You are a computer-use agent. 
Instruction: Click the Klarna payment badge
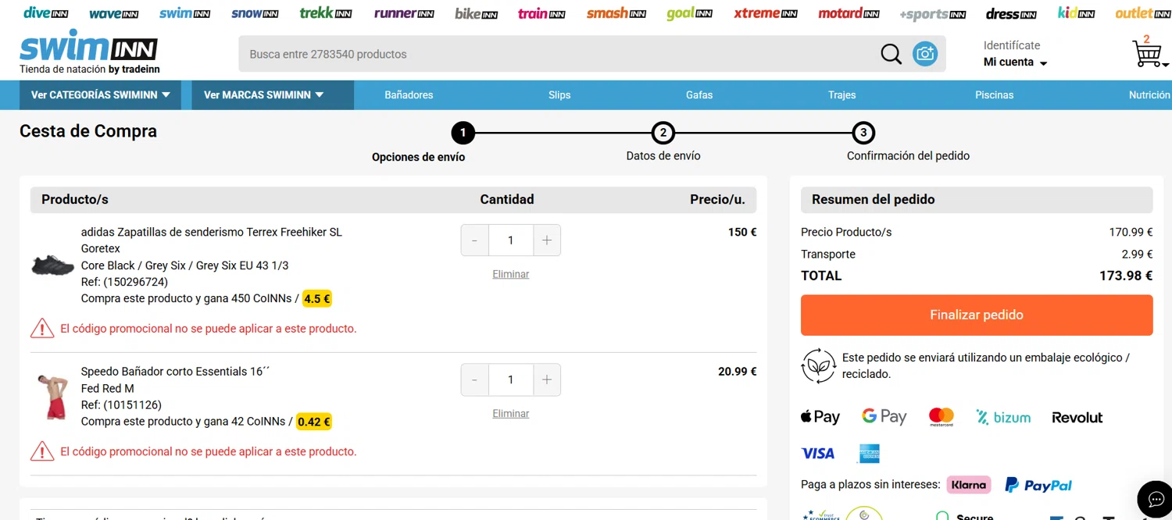tap(969, 485)
